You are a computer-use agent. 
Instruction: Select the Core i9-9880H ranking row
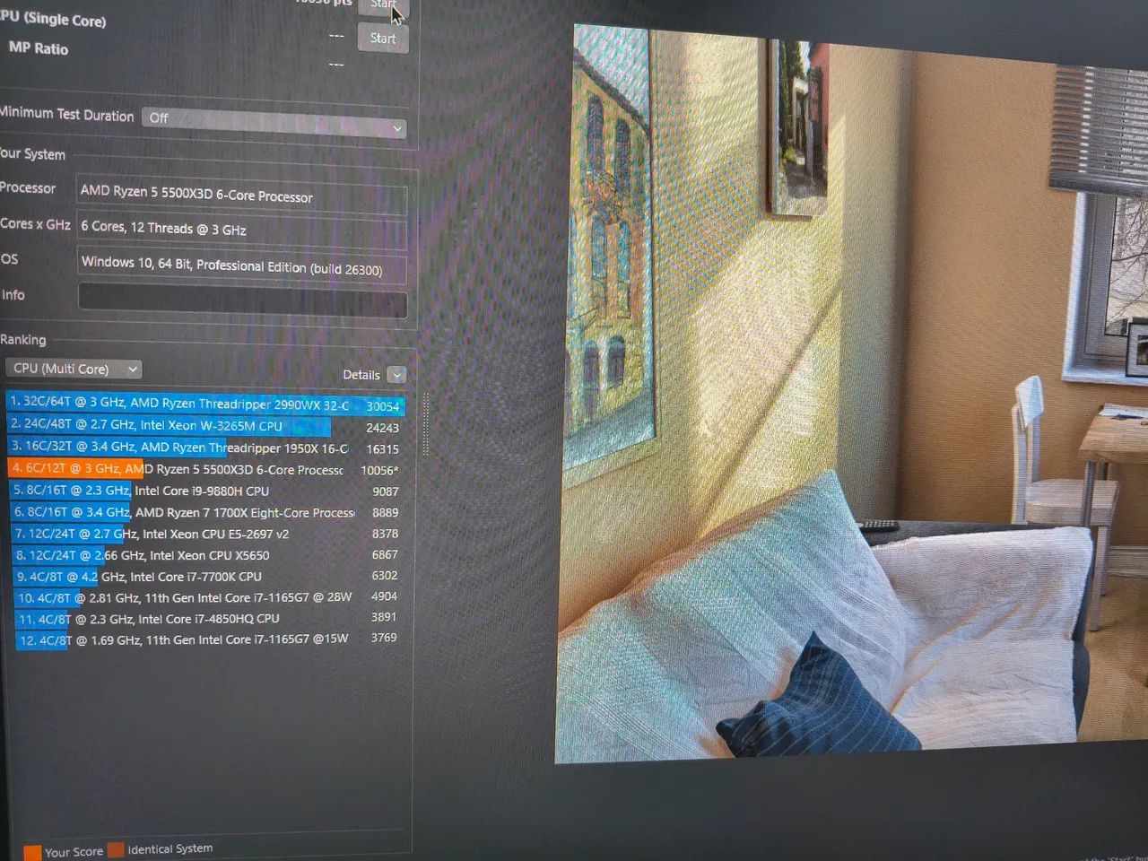pyautogui.click(x=205, y=491)
